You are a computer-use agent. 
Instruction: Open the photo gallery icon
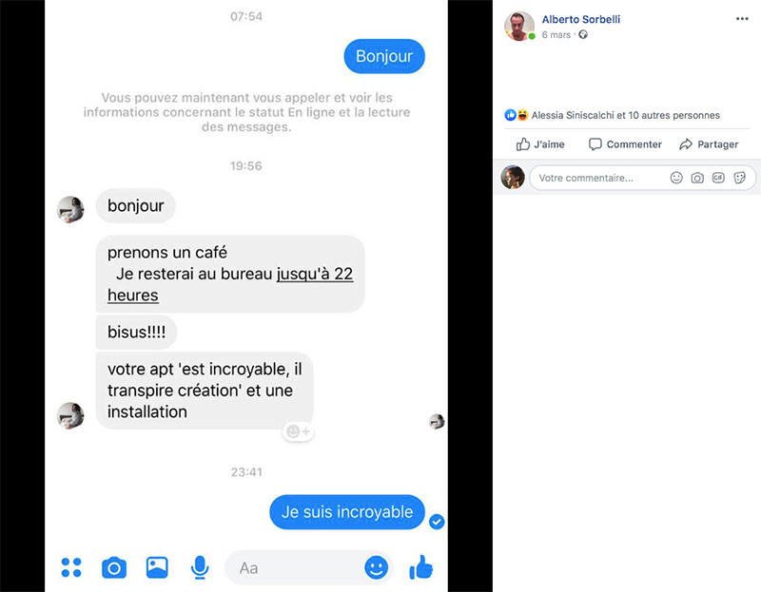[157, 567]
